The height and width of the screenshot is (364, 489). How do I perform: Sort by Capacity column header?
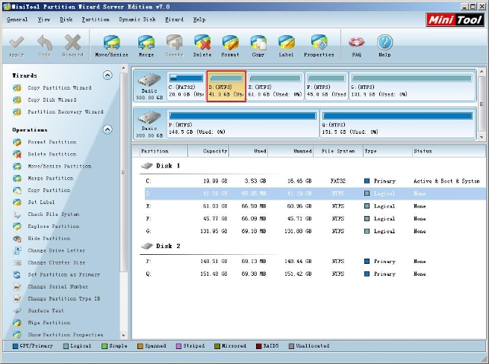coord(208,151)
